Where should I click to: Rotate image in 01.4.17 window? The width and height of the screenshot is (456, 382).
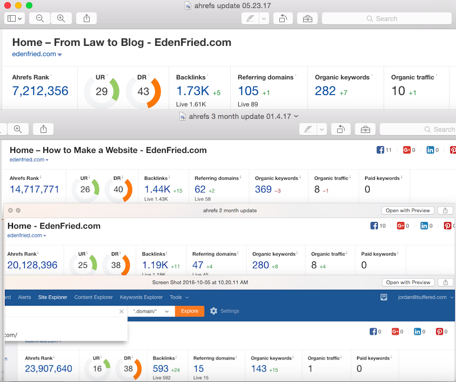click(341, 129)
